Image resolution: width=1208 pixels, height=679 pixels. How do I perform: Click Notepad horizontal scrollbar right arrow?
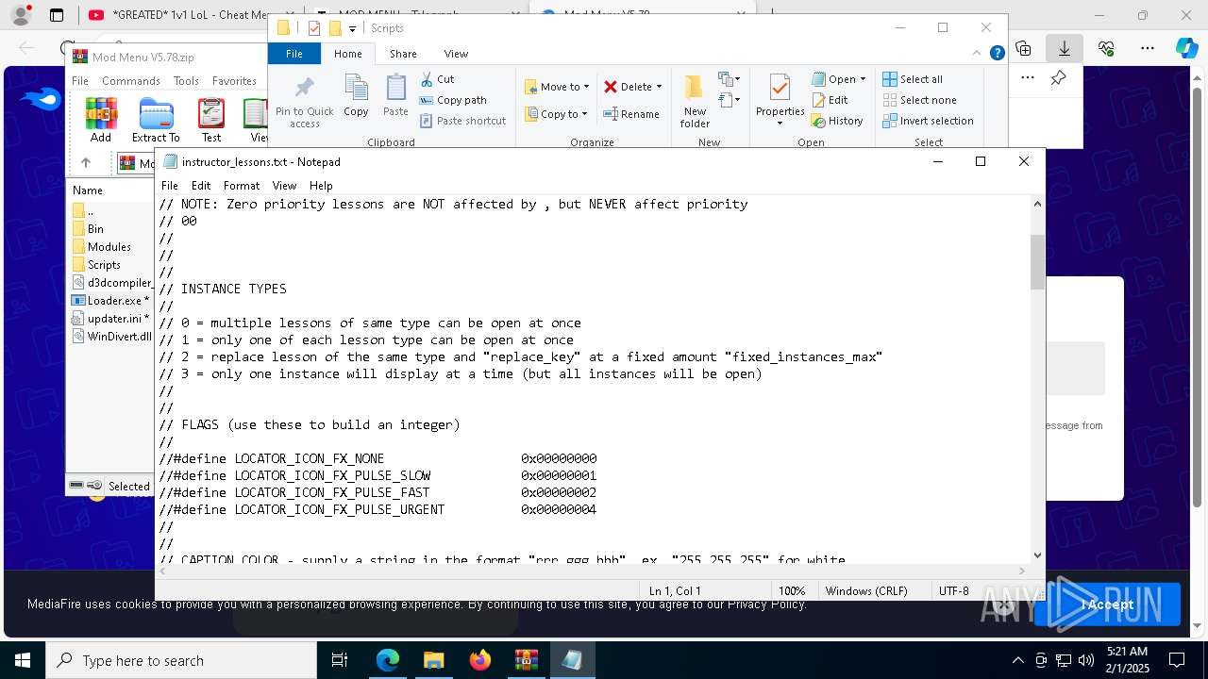1023,571
